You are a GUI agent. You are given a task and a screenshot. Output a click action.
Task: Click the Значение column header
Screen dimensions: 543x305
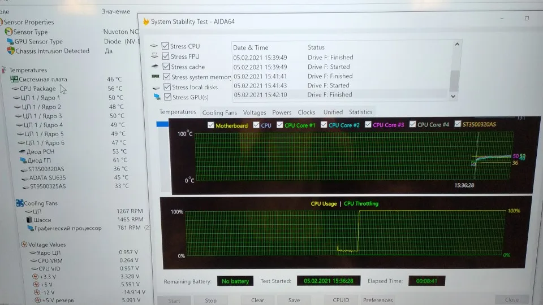(116, 11)
